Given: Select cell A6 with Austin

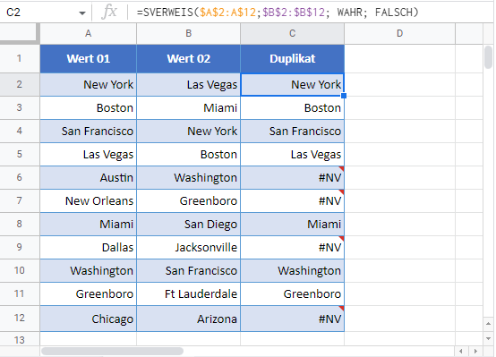Looking at the screenshot, I should point(89,178).
